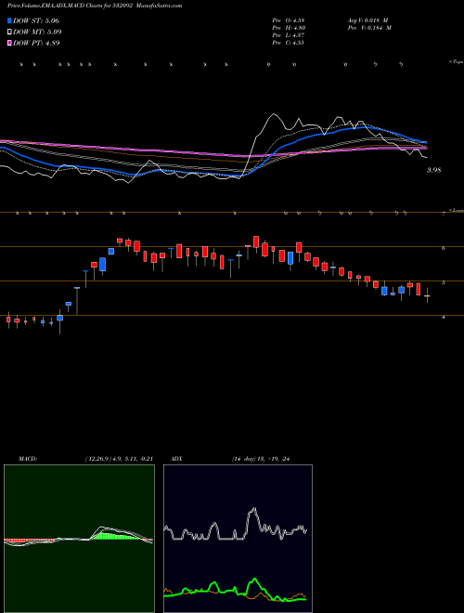Click the Pre C: 4.53 value

click(289, 43)
